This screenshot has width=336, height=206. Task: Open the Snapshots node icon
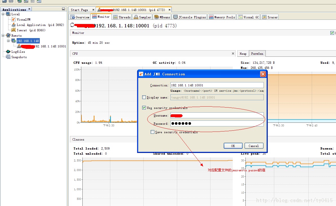pos(8,57)
